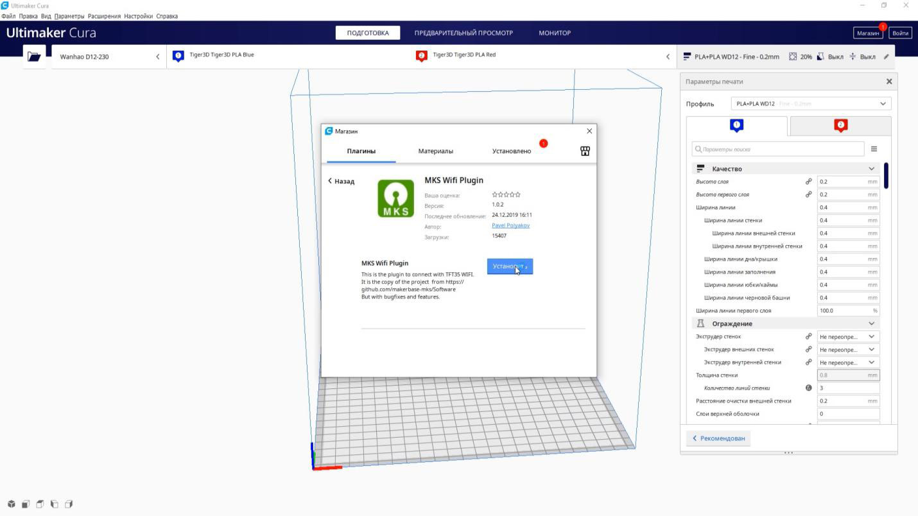Open Экструдер стенок dropdown
The height and width of the screenshot is (516, 918).
click(x=847, y=336)
